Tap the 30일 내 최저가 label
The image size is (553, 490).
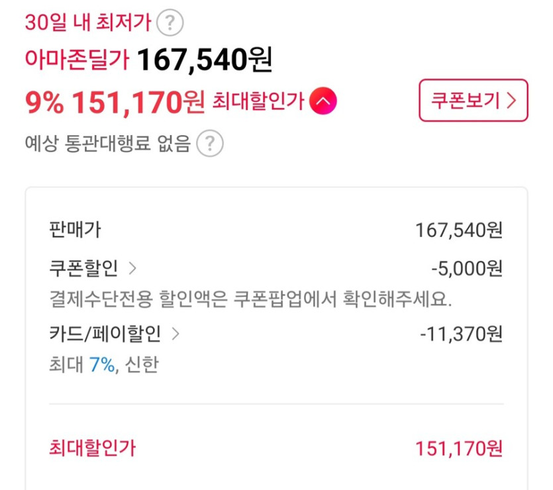[x=88, y=24]
